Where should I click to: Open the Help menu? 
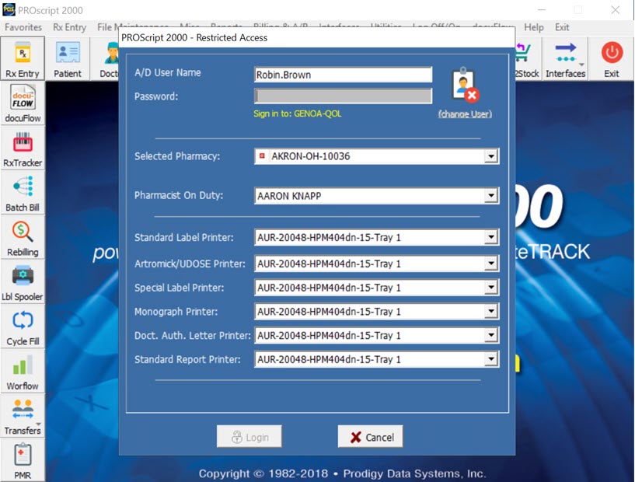click(x=534, y=27)
